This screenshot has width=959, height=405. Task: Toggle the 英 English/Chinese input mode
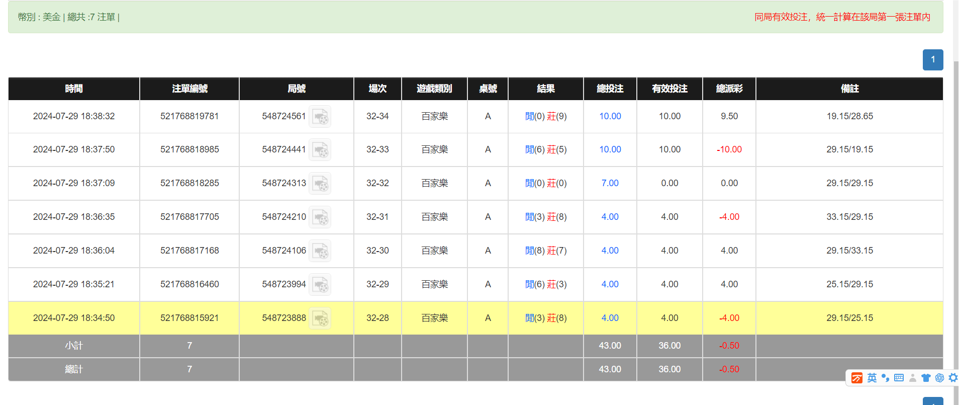[x=872, y=378]
